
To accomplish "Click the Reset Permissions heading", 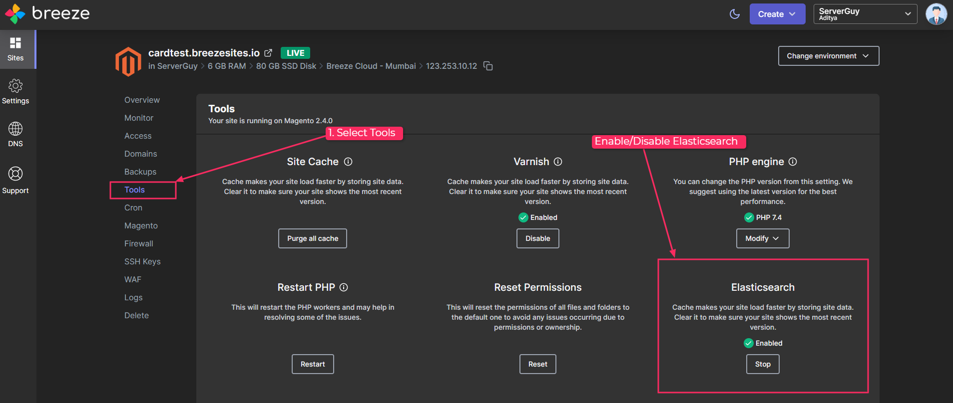I will pyautogui.click(x=538, y=287).
